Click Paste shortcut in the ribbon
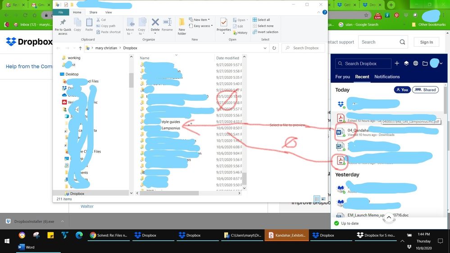Image resolution: width=450 pixels, height=253 pixels. (x=109, y=32)
